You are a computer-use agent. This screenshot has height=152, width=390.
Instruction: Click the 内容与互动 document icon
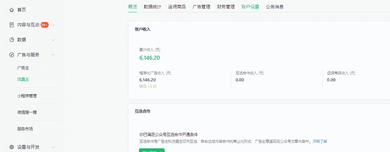(x=12, y=25)
